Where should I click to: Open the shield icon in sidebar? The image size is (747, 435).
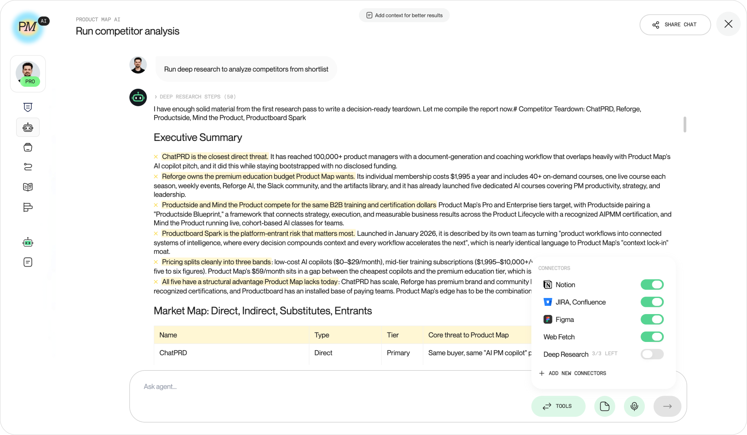(28, 107)
